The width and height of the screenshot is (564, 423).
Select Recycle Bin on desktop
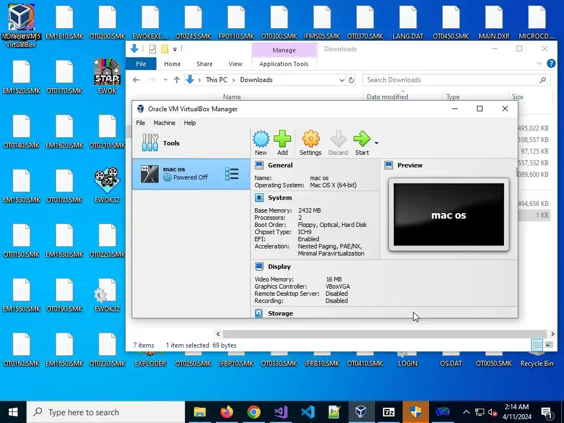536,360
